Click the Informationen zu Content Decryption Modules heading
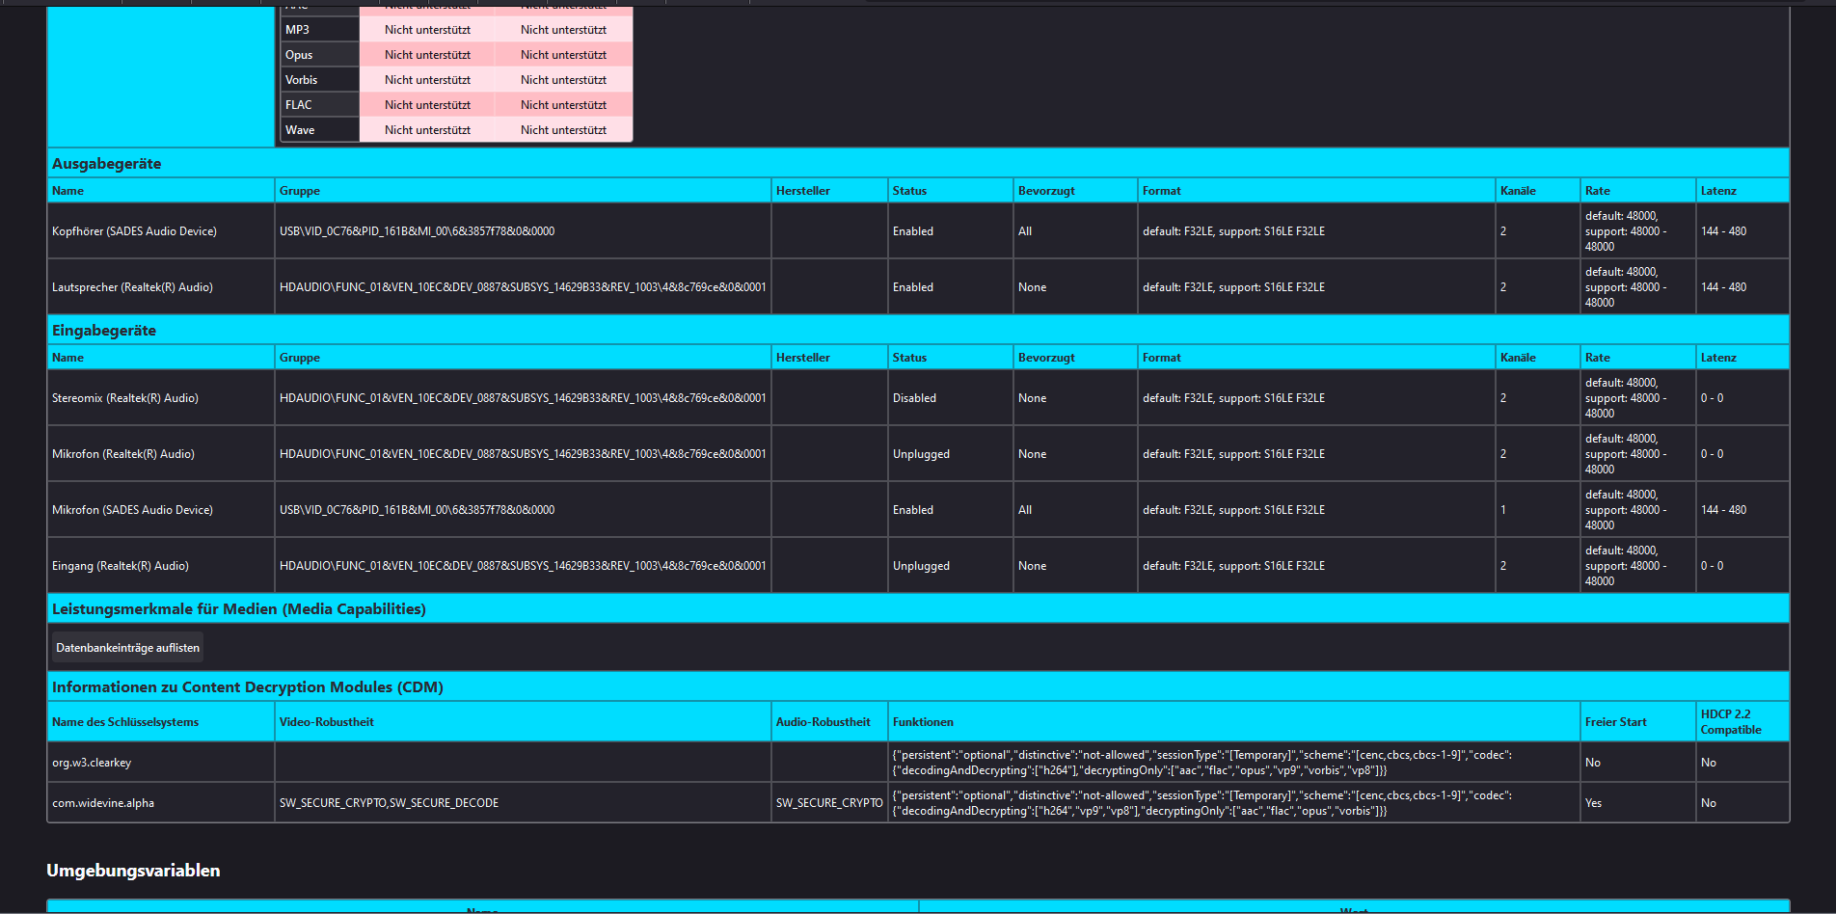 248,687
